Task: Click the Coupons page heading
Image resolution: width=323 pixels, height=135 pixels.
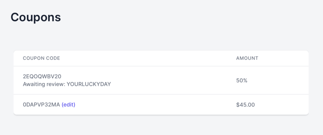Action: tap(36, 17)
